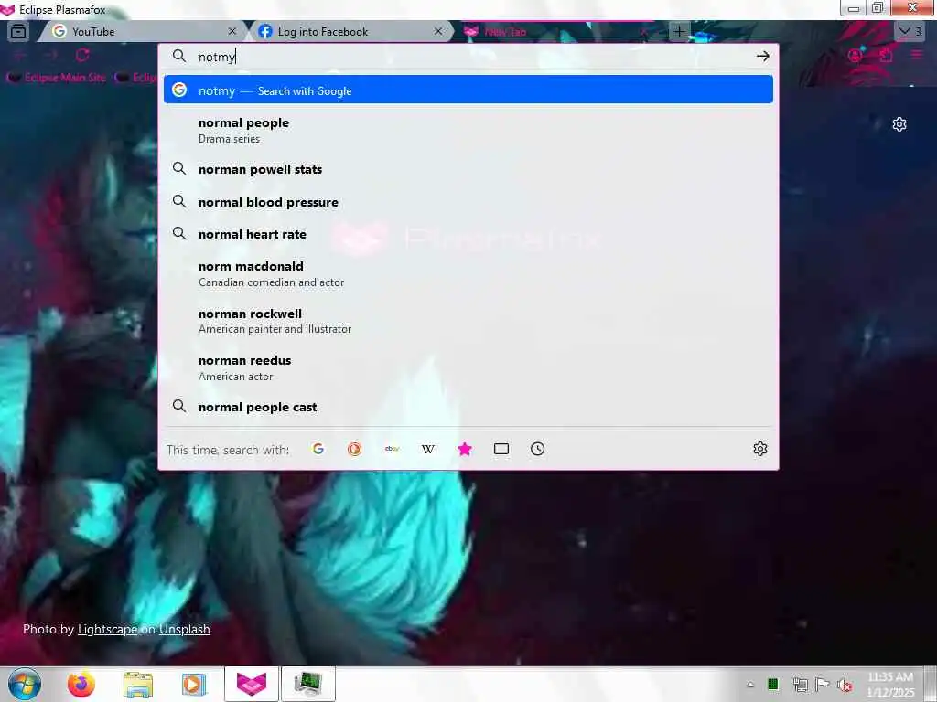
Task: Open search settings gear in suggestion panel
Action: [760, 449]
